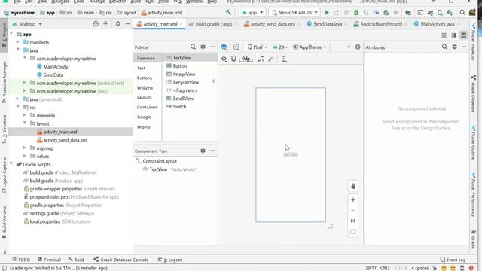Open the Nexus 5X API 28 device dropdown

[294, 13]
